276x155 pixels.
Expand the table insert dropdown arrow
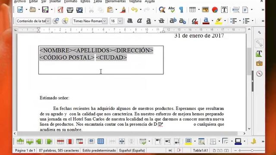pyautogui.click(x=199, y=9)
